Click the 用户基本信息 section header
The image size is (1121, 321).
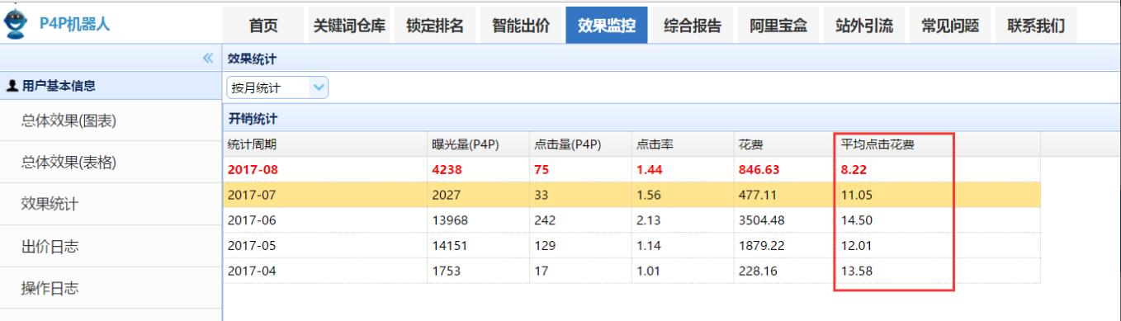[x=111, y=85]
